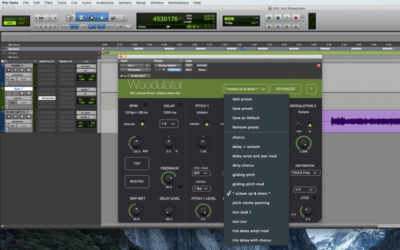This screenshot has height=250, width=400.
Task: Click the ADVANCED button in Woodulator
Action: [285, 89]
